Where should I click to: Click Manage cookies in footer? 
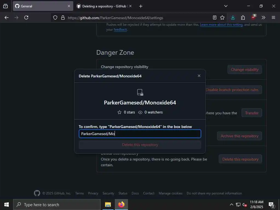(170, 193)
